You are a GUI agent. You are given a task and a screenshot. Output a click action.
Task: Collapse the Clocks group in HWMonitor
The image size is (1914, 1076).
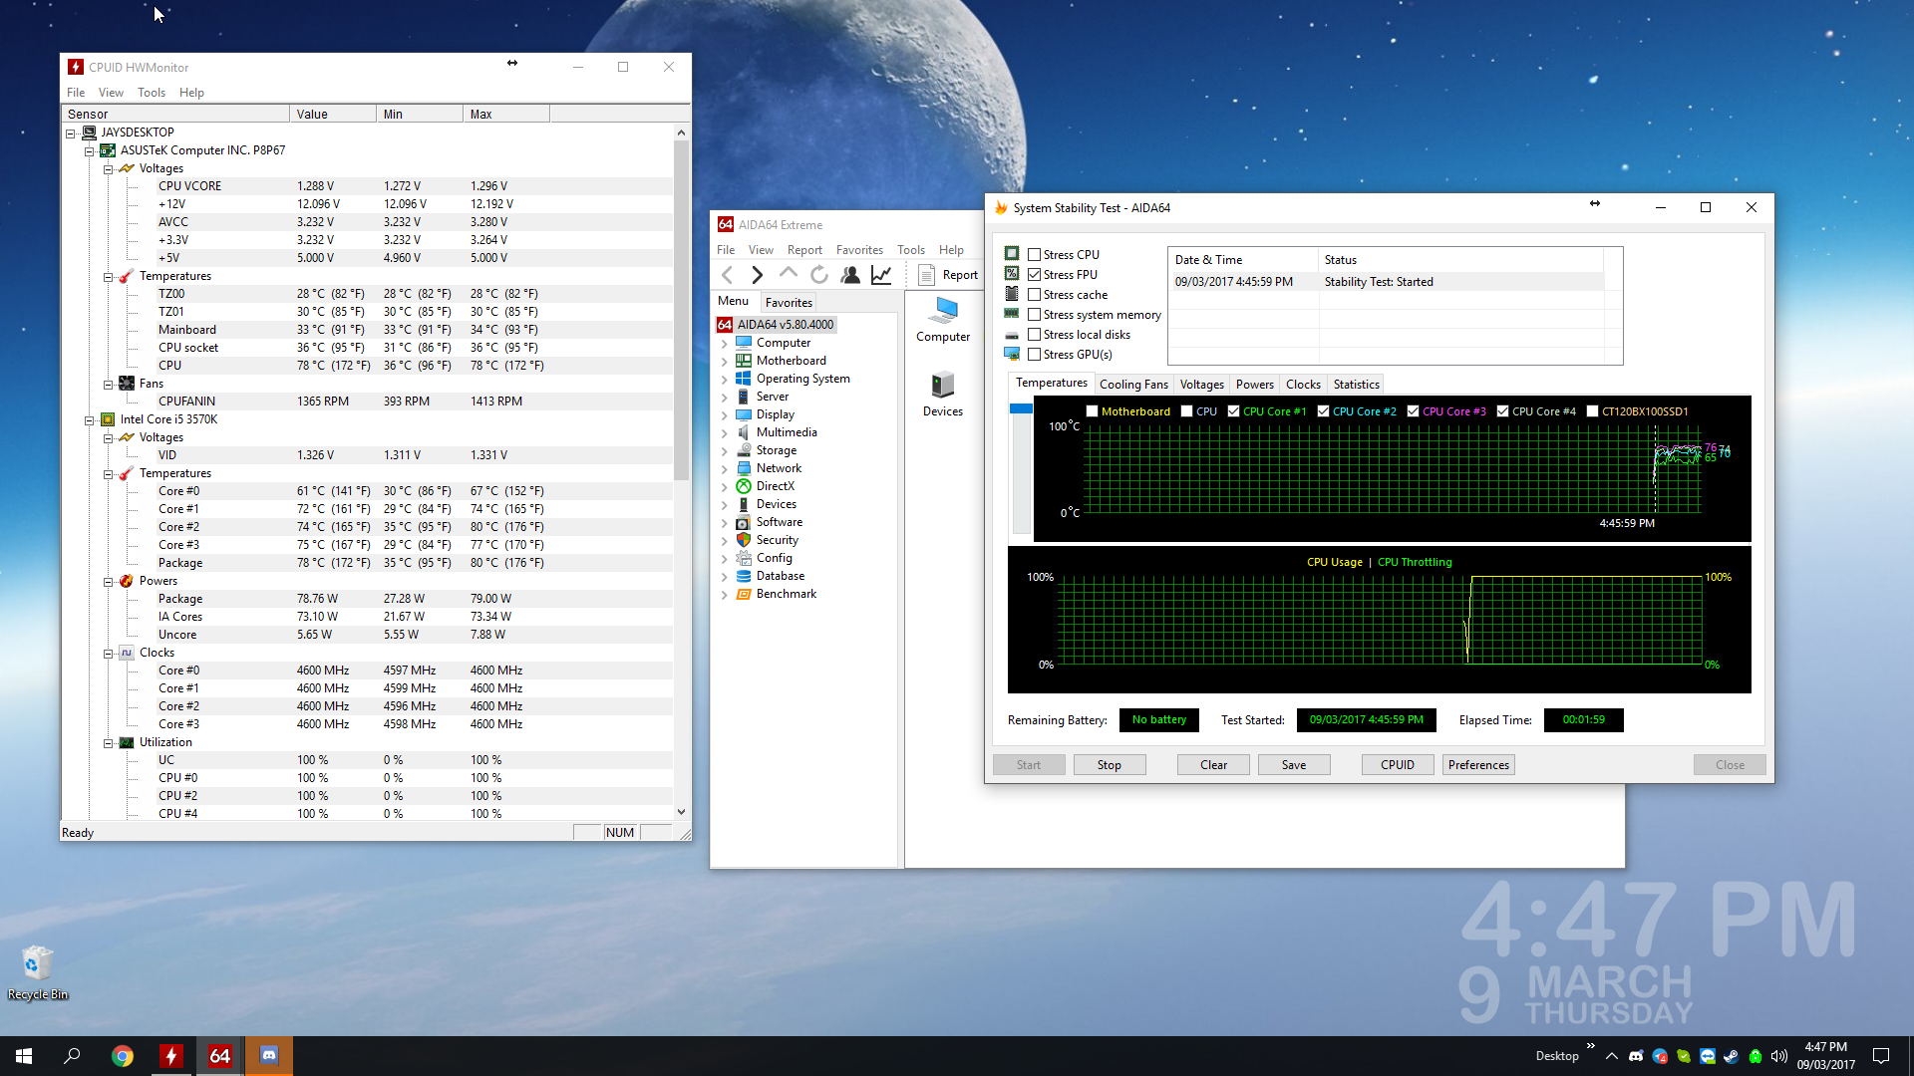(108, 653)
